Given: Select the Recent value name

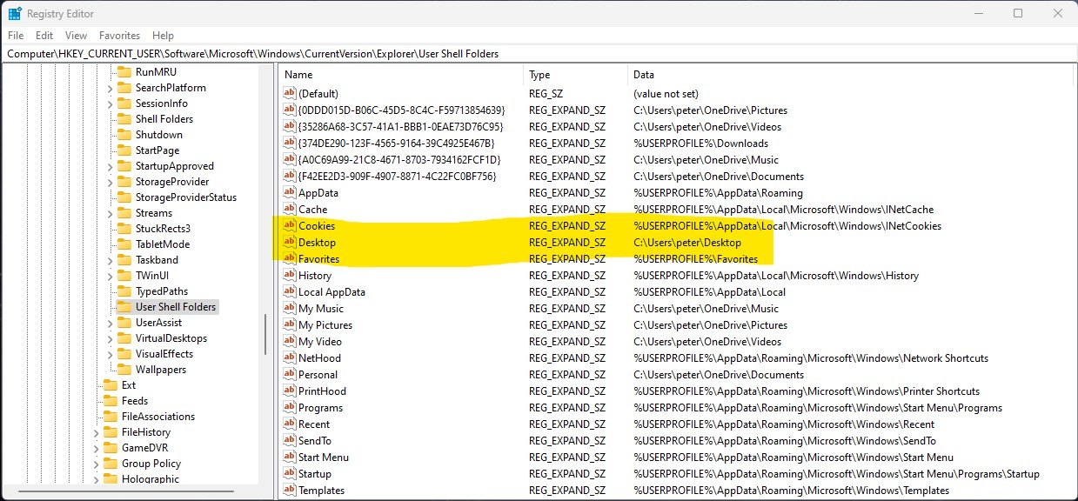Looking at the screenshot, I should tap(314, 424).
